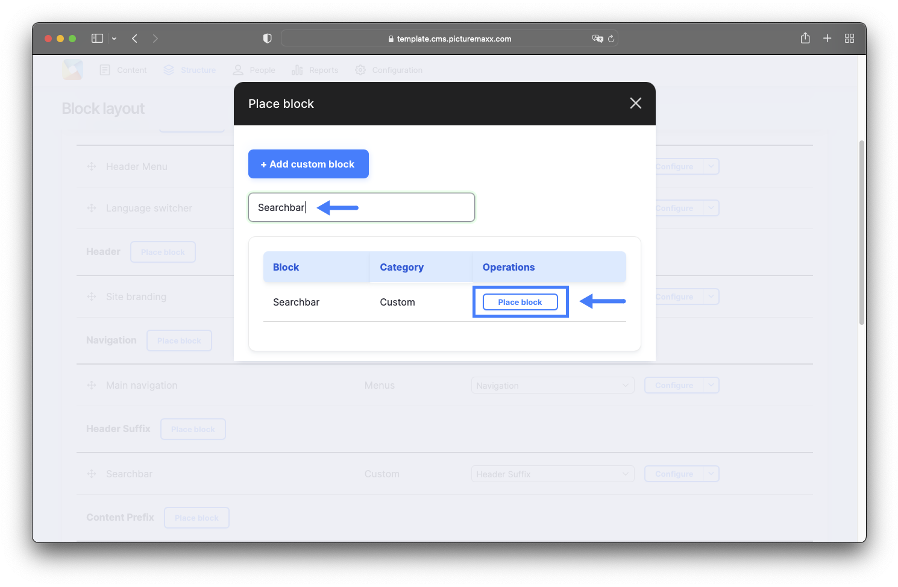Click Place block next to Header Suffix
The image size is (898, 587).
pyautogui.click(x=193, y=429)
